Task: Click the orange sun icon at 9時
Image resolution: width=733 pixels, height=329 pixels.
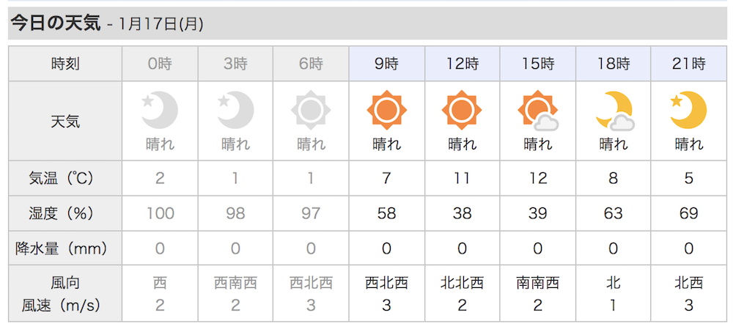Action: click(x=386, y=111)
